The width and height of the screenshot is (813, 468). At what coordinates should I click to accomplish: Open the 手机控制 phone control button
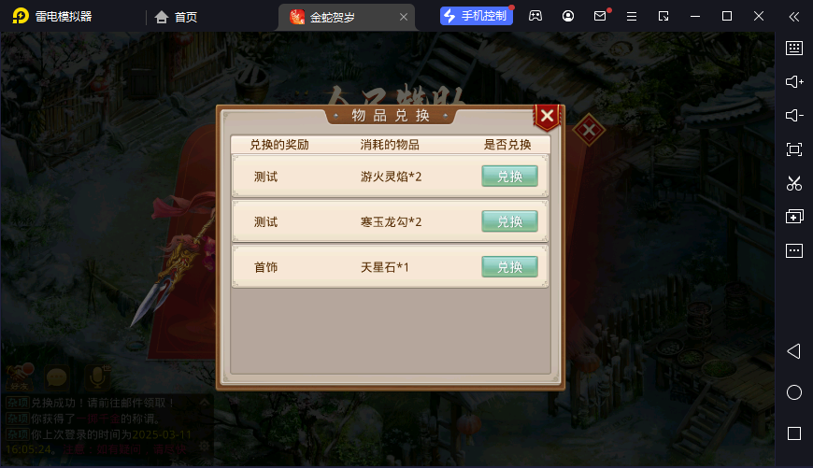(476, 16)
